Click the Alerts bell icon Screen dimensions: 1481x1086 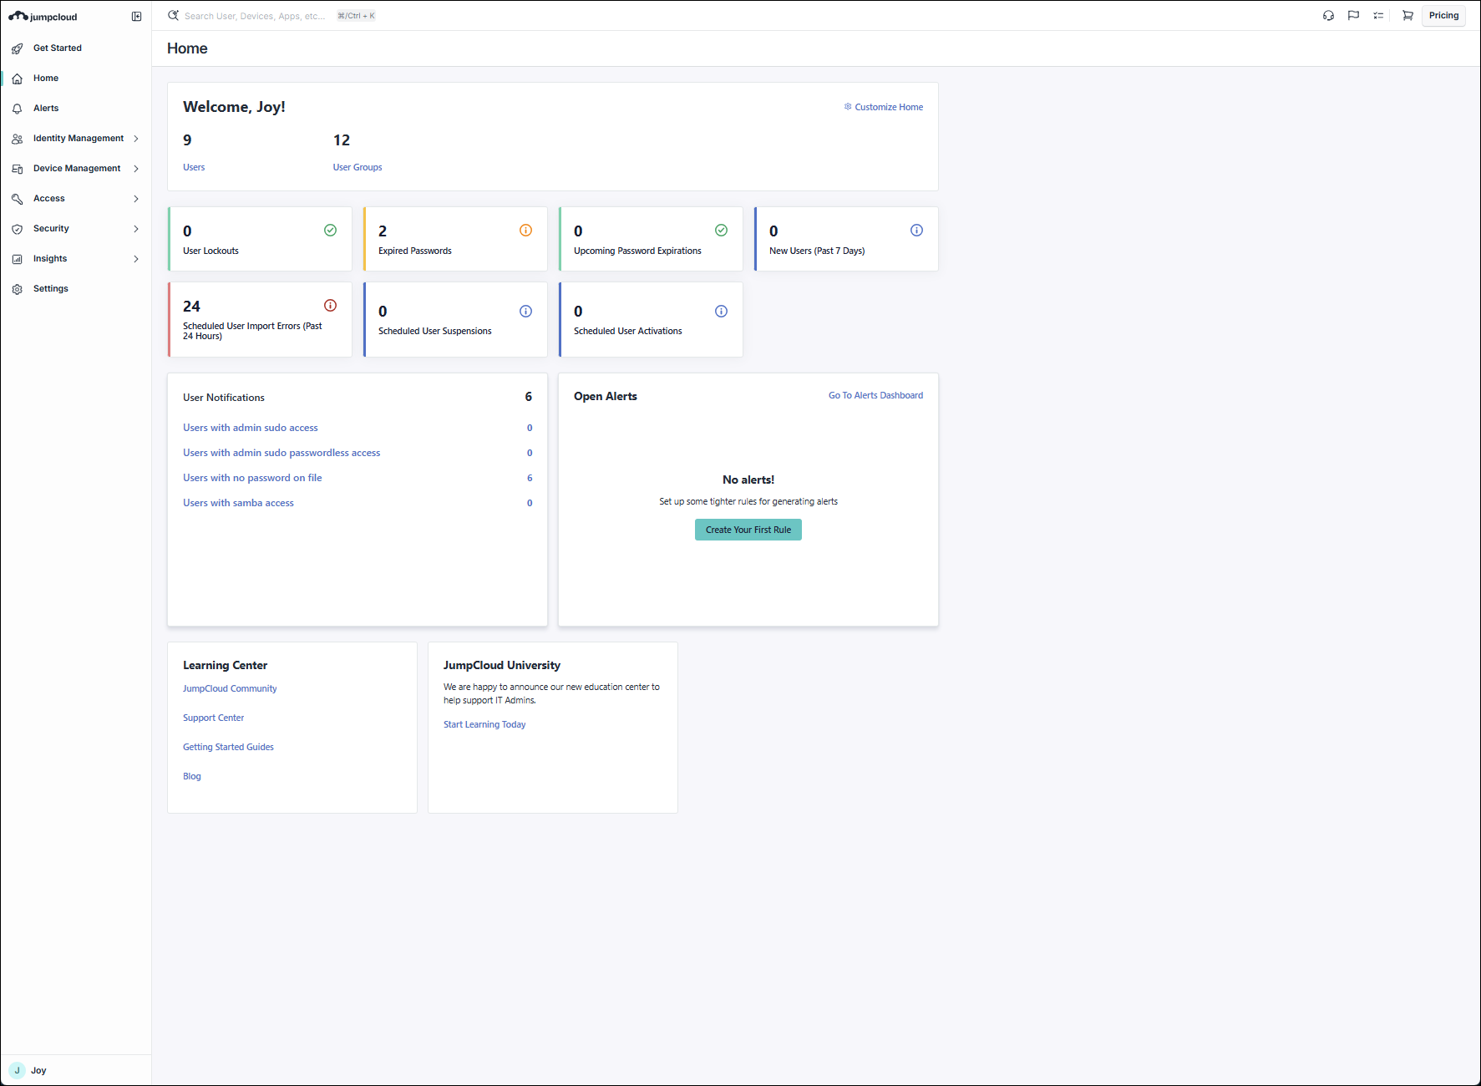17,109
